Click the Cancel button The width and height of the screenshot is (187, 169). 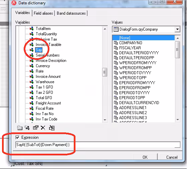[x=172, y=157]
